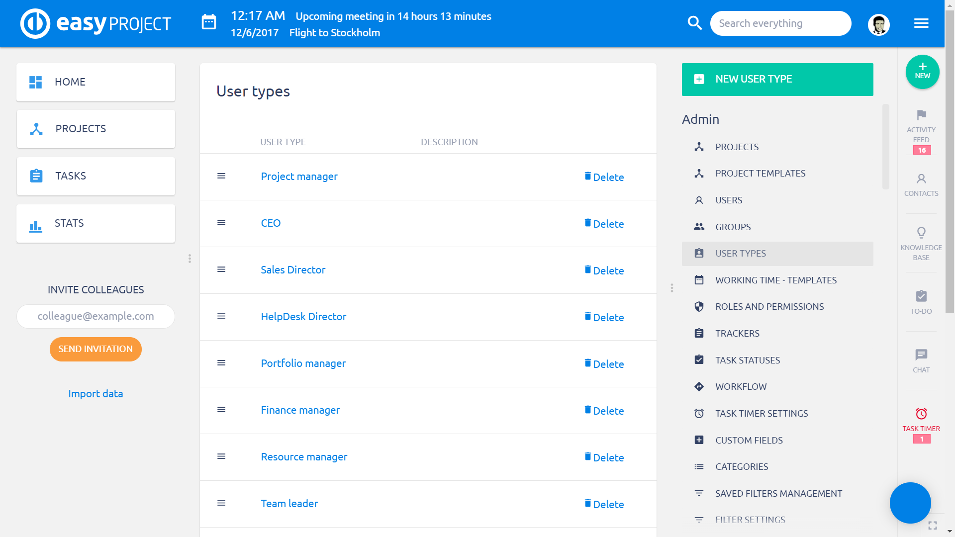Open the Project manager user type

tap(299, 177)
